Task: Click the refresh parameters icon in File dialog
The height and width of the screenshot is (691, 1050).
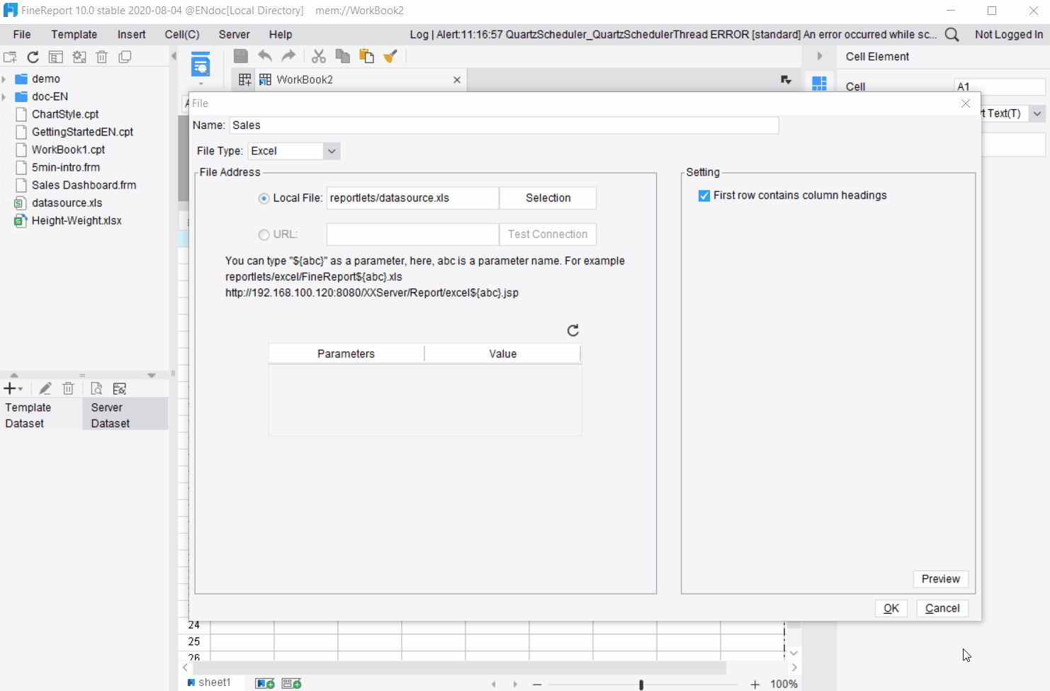Action: tap(573, 330)
